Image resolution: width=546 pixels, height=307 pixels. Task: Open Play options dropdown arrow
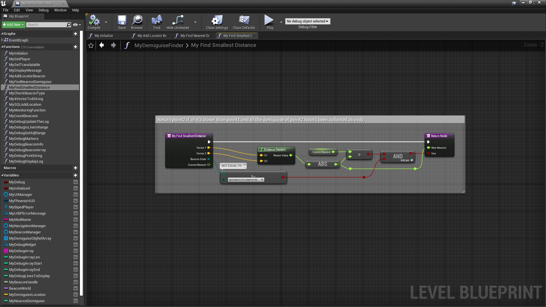281,22
